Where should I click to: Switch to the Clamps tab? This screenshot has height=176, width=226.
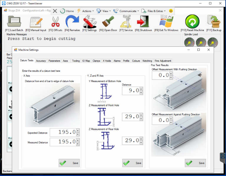pyautogui.click(x=96, y=61)
